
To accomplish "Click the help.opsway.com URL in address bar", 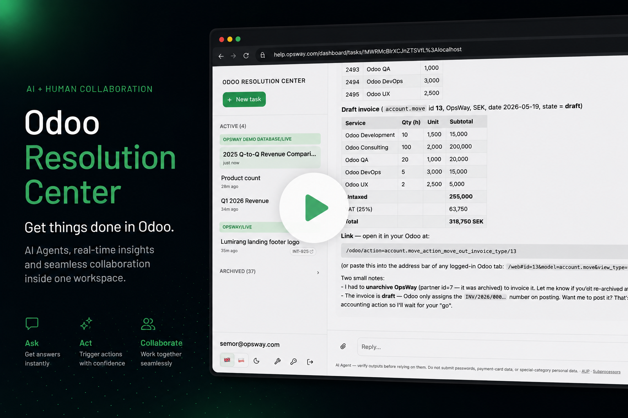I will (x=368, y=52).
